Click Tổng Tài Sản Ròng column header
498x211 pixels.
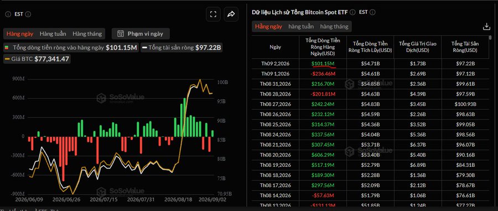(x=465, y=47)
